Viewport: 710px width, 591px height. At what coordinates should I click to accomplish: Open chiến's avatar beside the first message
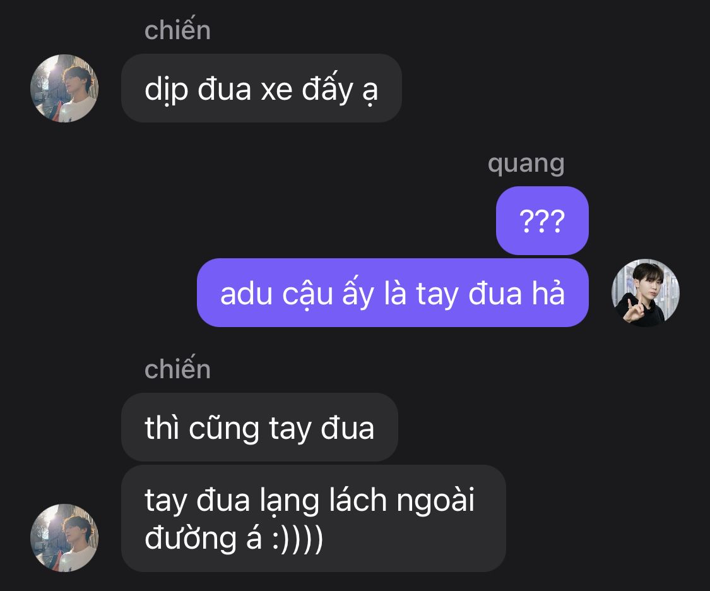pyautogui.click(x=64, y=88)
